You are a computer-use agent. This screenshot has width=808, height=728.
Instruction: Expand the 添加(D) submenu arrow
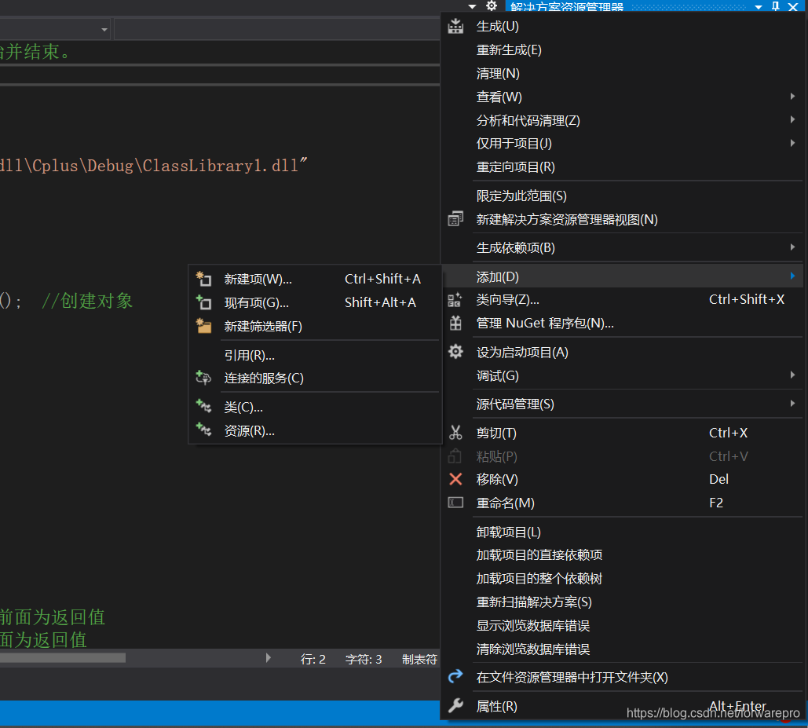(x=792, y=276)
